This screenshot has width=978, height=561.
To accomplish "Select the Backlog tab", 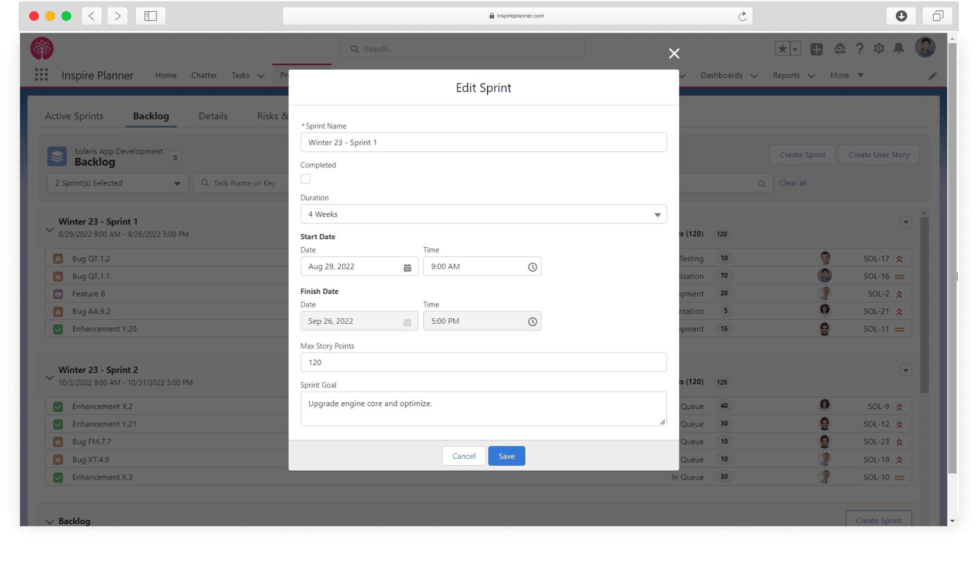I will click(151, 116).
